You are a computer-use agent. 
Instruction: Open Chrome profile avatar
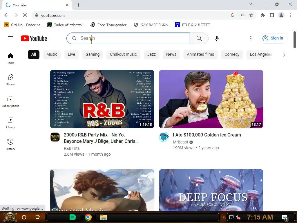(x=281, y=15)
